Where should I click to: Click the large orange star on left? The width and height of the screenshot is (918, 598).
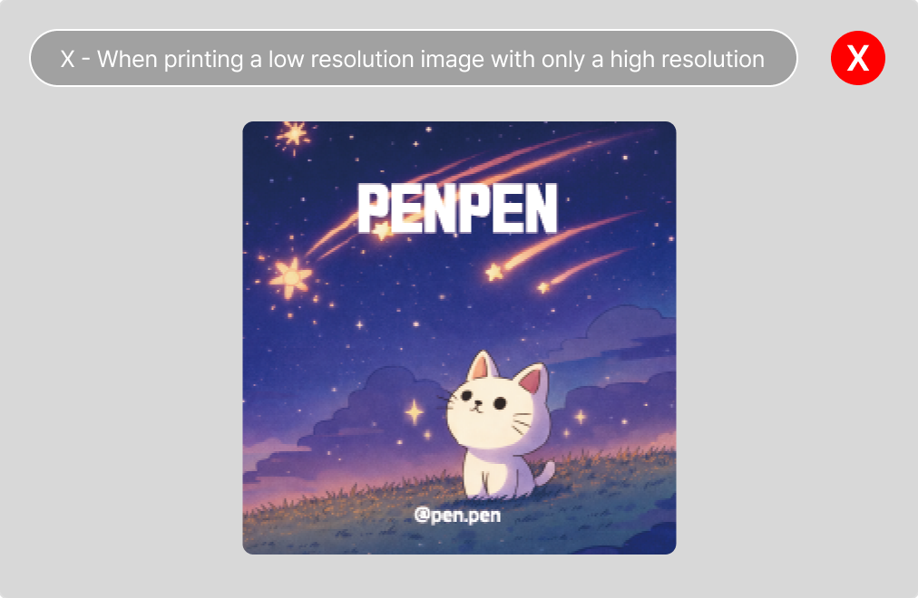pos(290,277)
